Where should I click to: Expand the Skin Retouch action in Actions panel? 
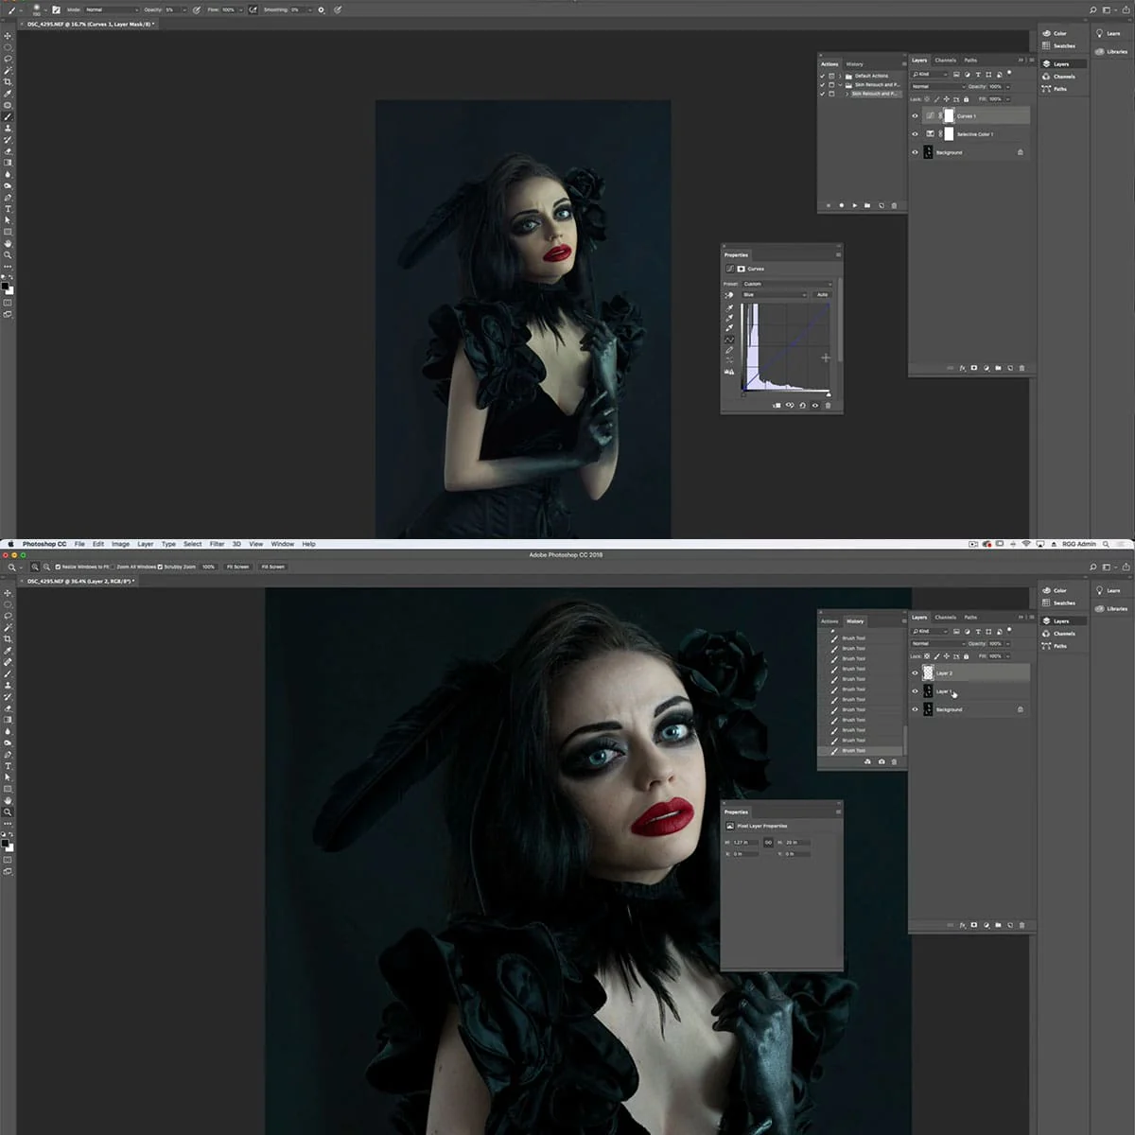click(x=847, y=93)
